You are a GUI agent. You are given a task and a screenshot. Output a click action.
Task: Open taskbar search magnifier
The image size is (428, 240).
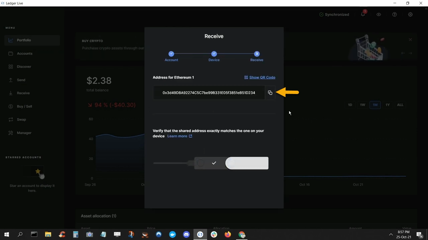(20, 234)
